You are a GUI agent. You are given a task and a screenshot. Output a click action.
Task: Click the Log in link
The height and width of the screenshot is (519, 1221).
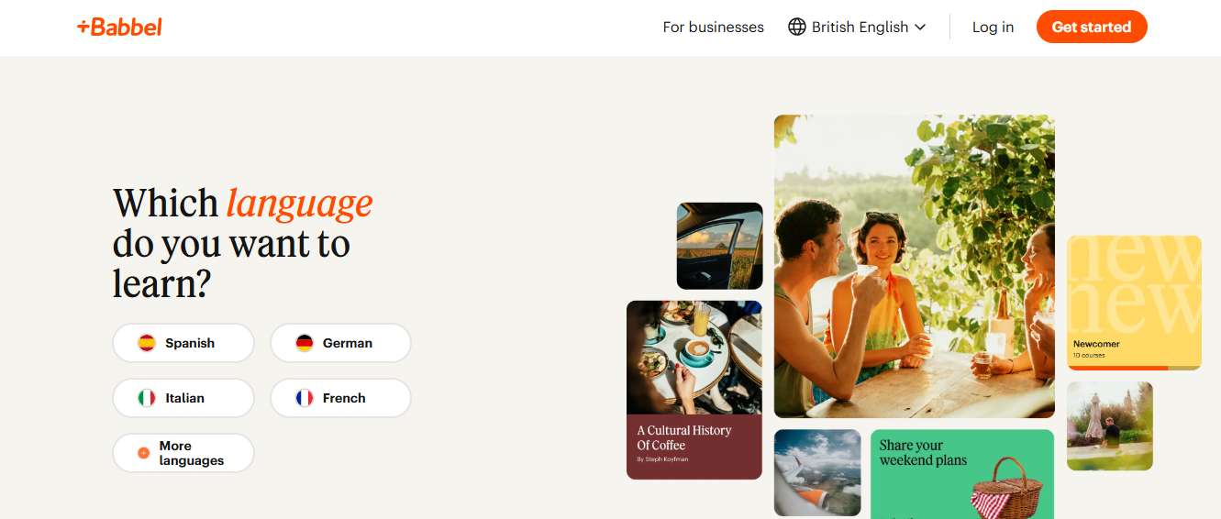tap(993, 27)
